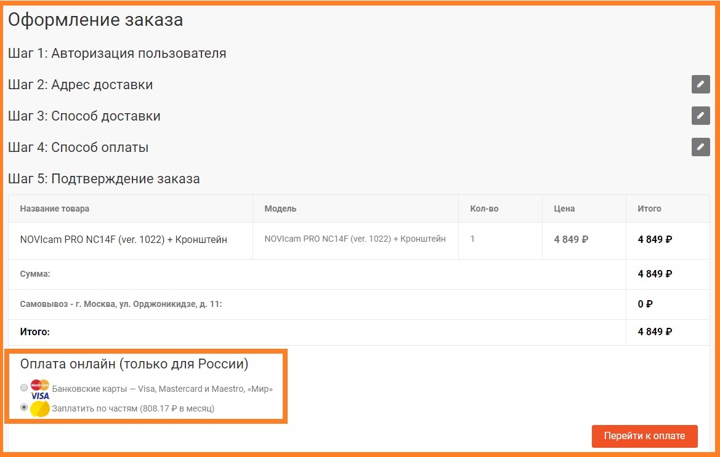Viewport: 720px width, 457px height.
Task: Click the Оформление заказа page heading
Action: pos(95,20)
